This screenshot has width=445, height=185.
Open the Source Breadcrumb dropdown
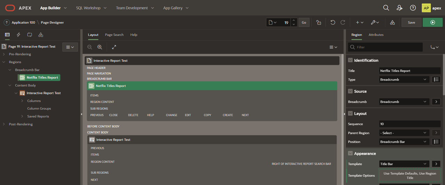[404, 102]
